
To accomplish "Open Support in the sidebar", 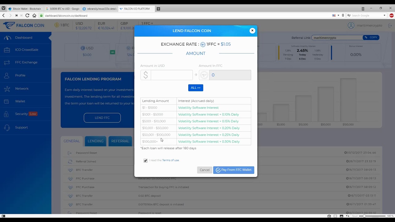I will (26, 127).
